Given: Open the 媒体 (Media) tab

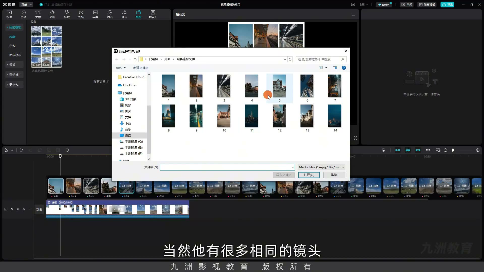Looking at the screenshot, I should (x=9, y=14).
